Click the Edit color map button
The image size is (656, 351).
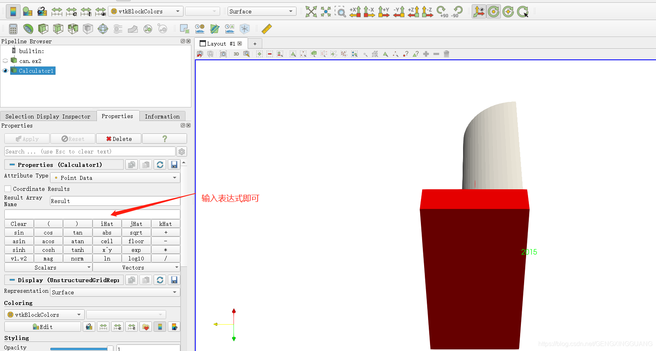(43, 327)
